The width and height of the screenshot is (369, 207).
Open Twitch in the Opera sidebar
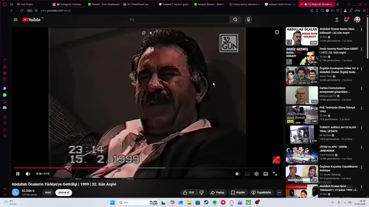pos(5,89)
